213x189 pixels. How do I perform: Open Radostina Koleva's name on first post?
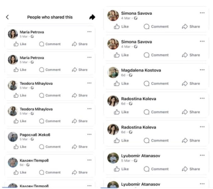pyautogui.click(x=138, y=99)
